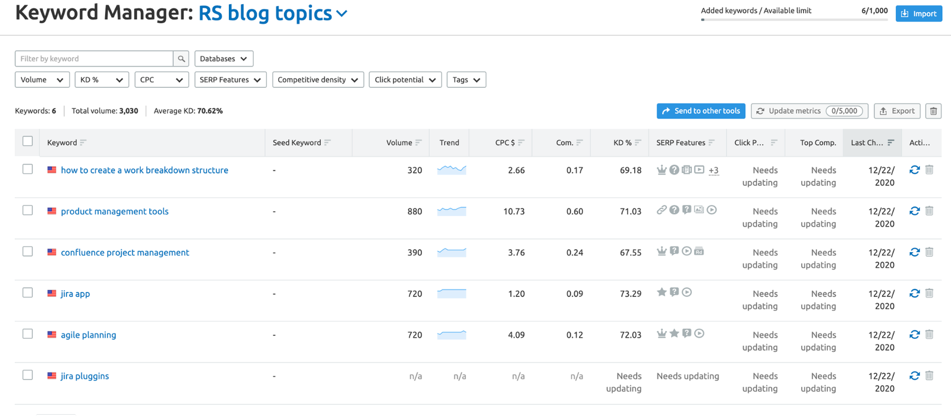Sort by Volume column sort icon
Screen dimensions: 951x416
[418, 142]
